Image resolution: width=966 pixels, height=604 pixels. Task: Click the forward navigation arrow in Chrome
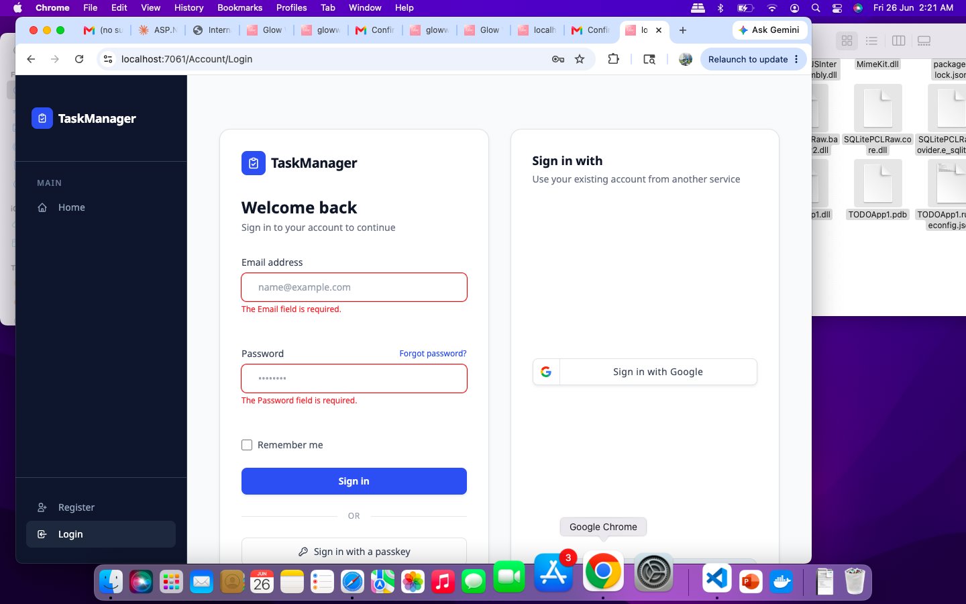[x=55, y=59]
